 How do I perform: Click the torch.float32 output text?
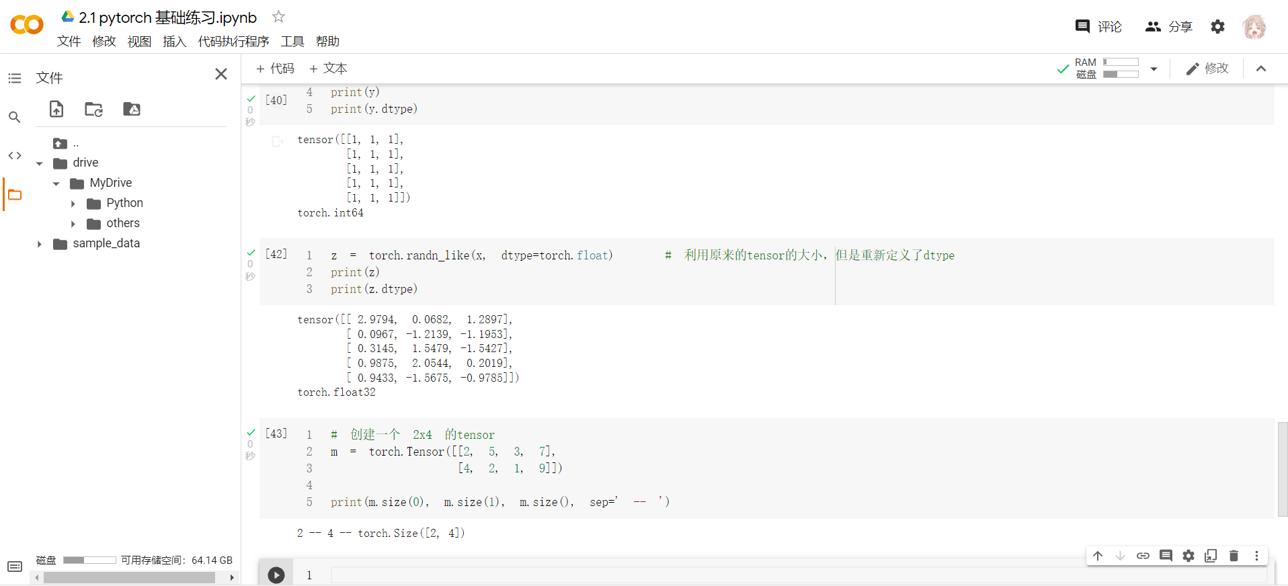click(337, 392)
